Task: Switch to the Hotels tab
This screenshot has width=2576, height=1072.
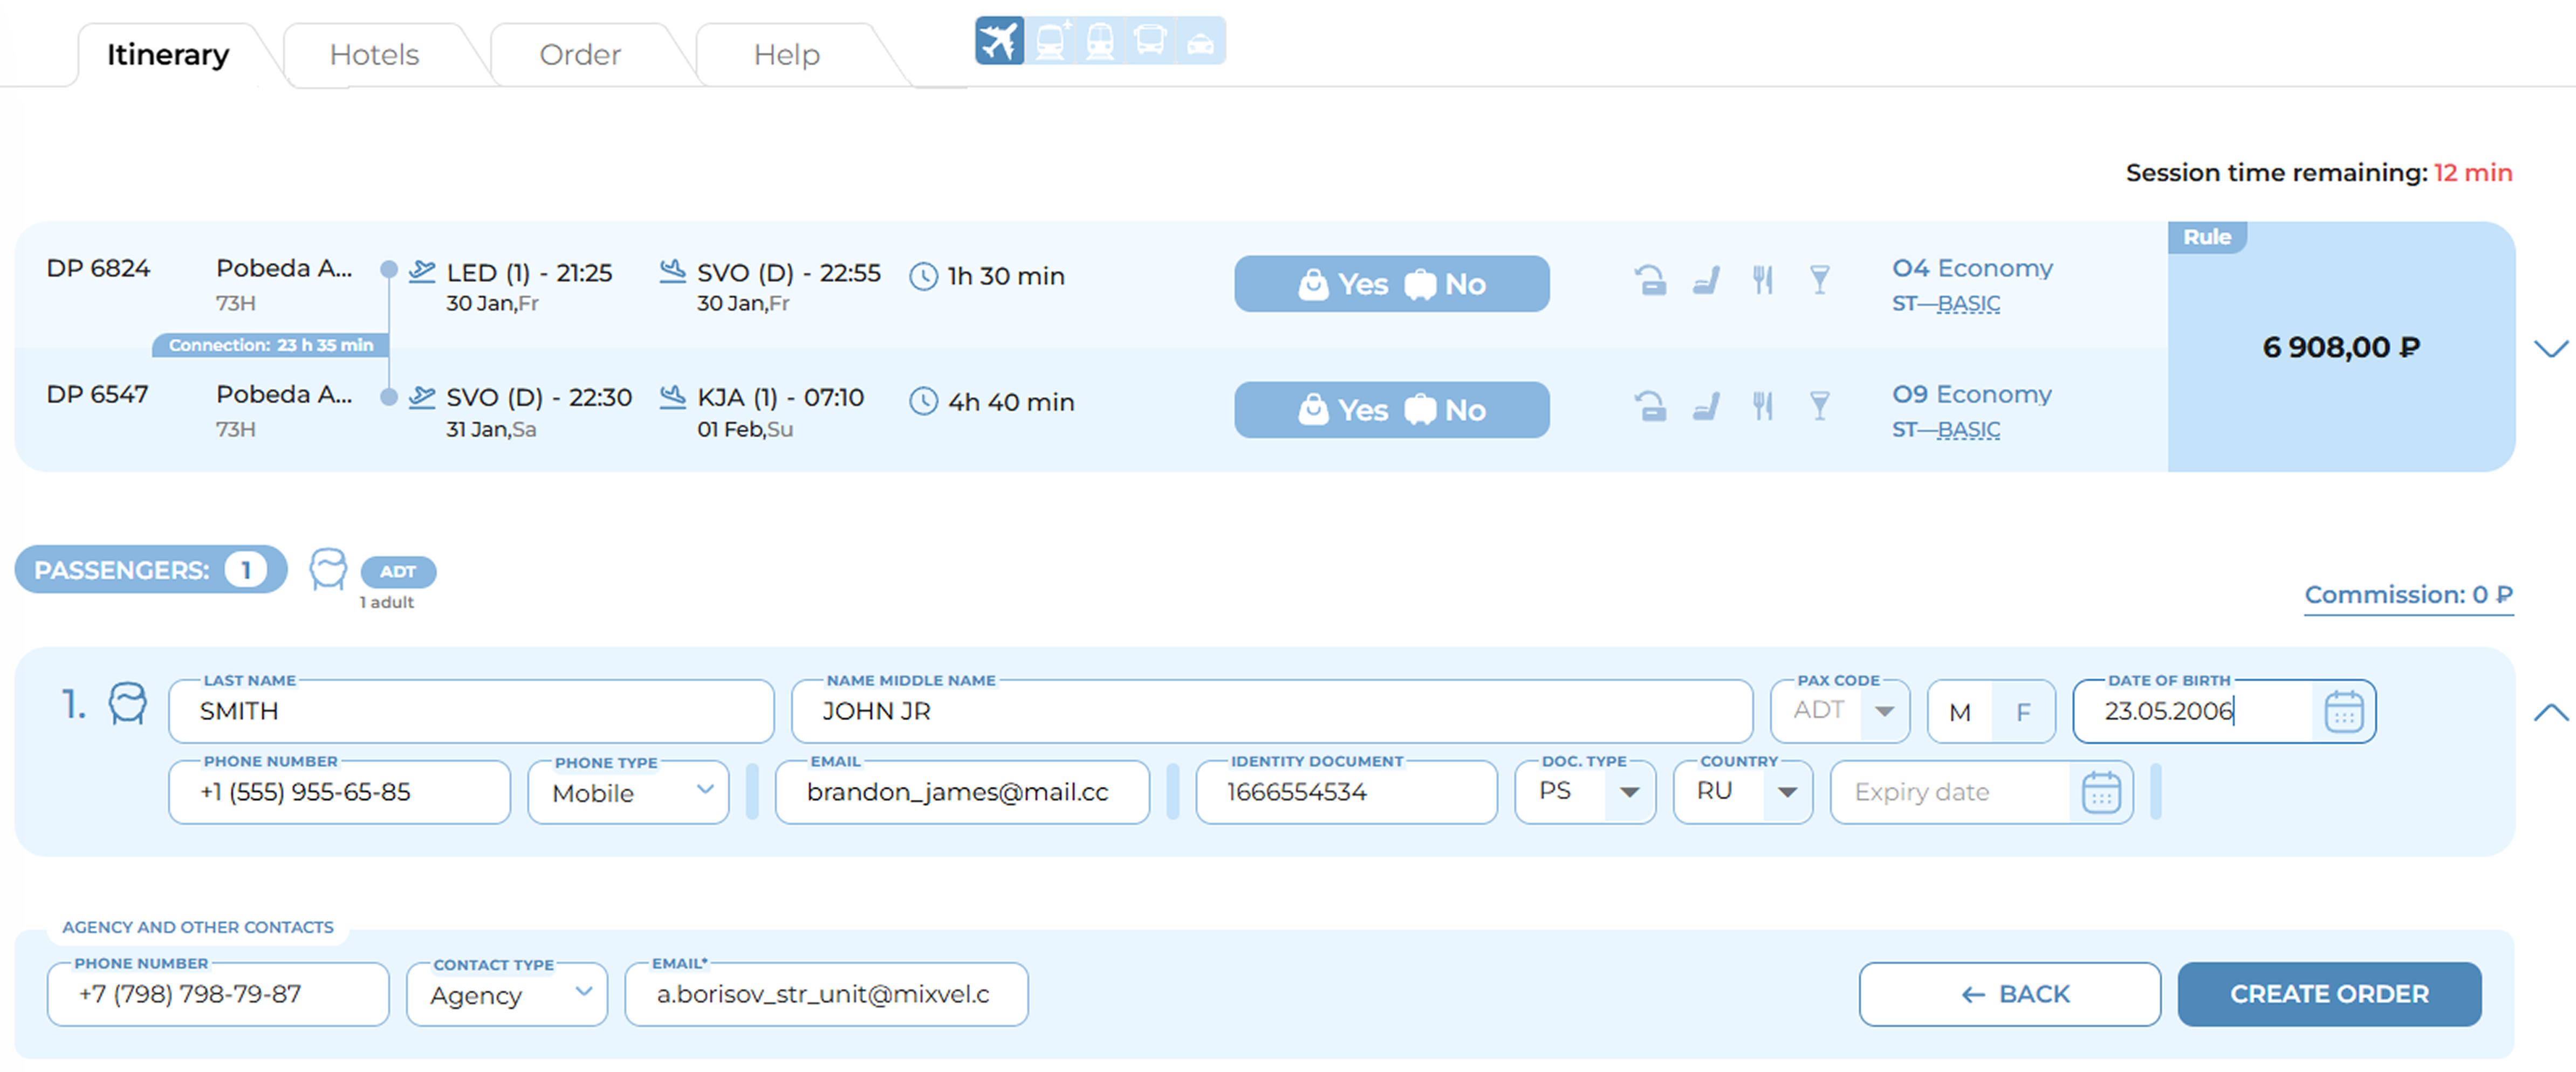Action: click(374, 55)
